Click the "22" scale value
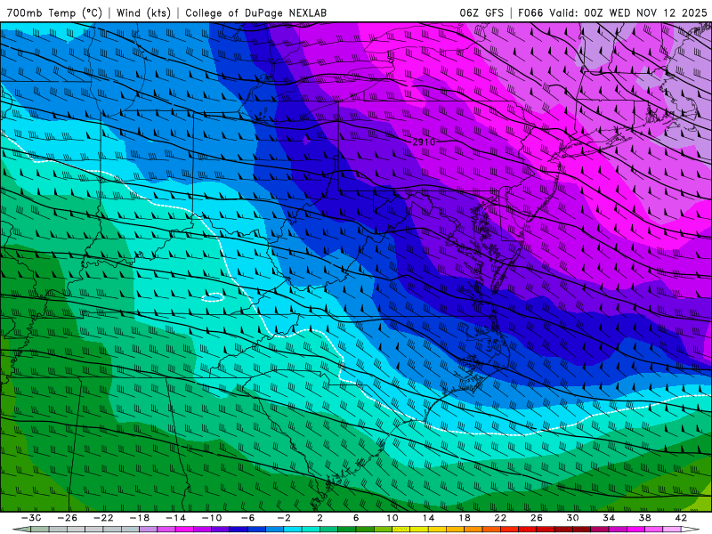Screen dimensions: 712x534 click(x=500, y=518)
